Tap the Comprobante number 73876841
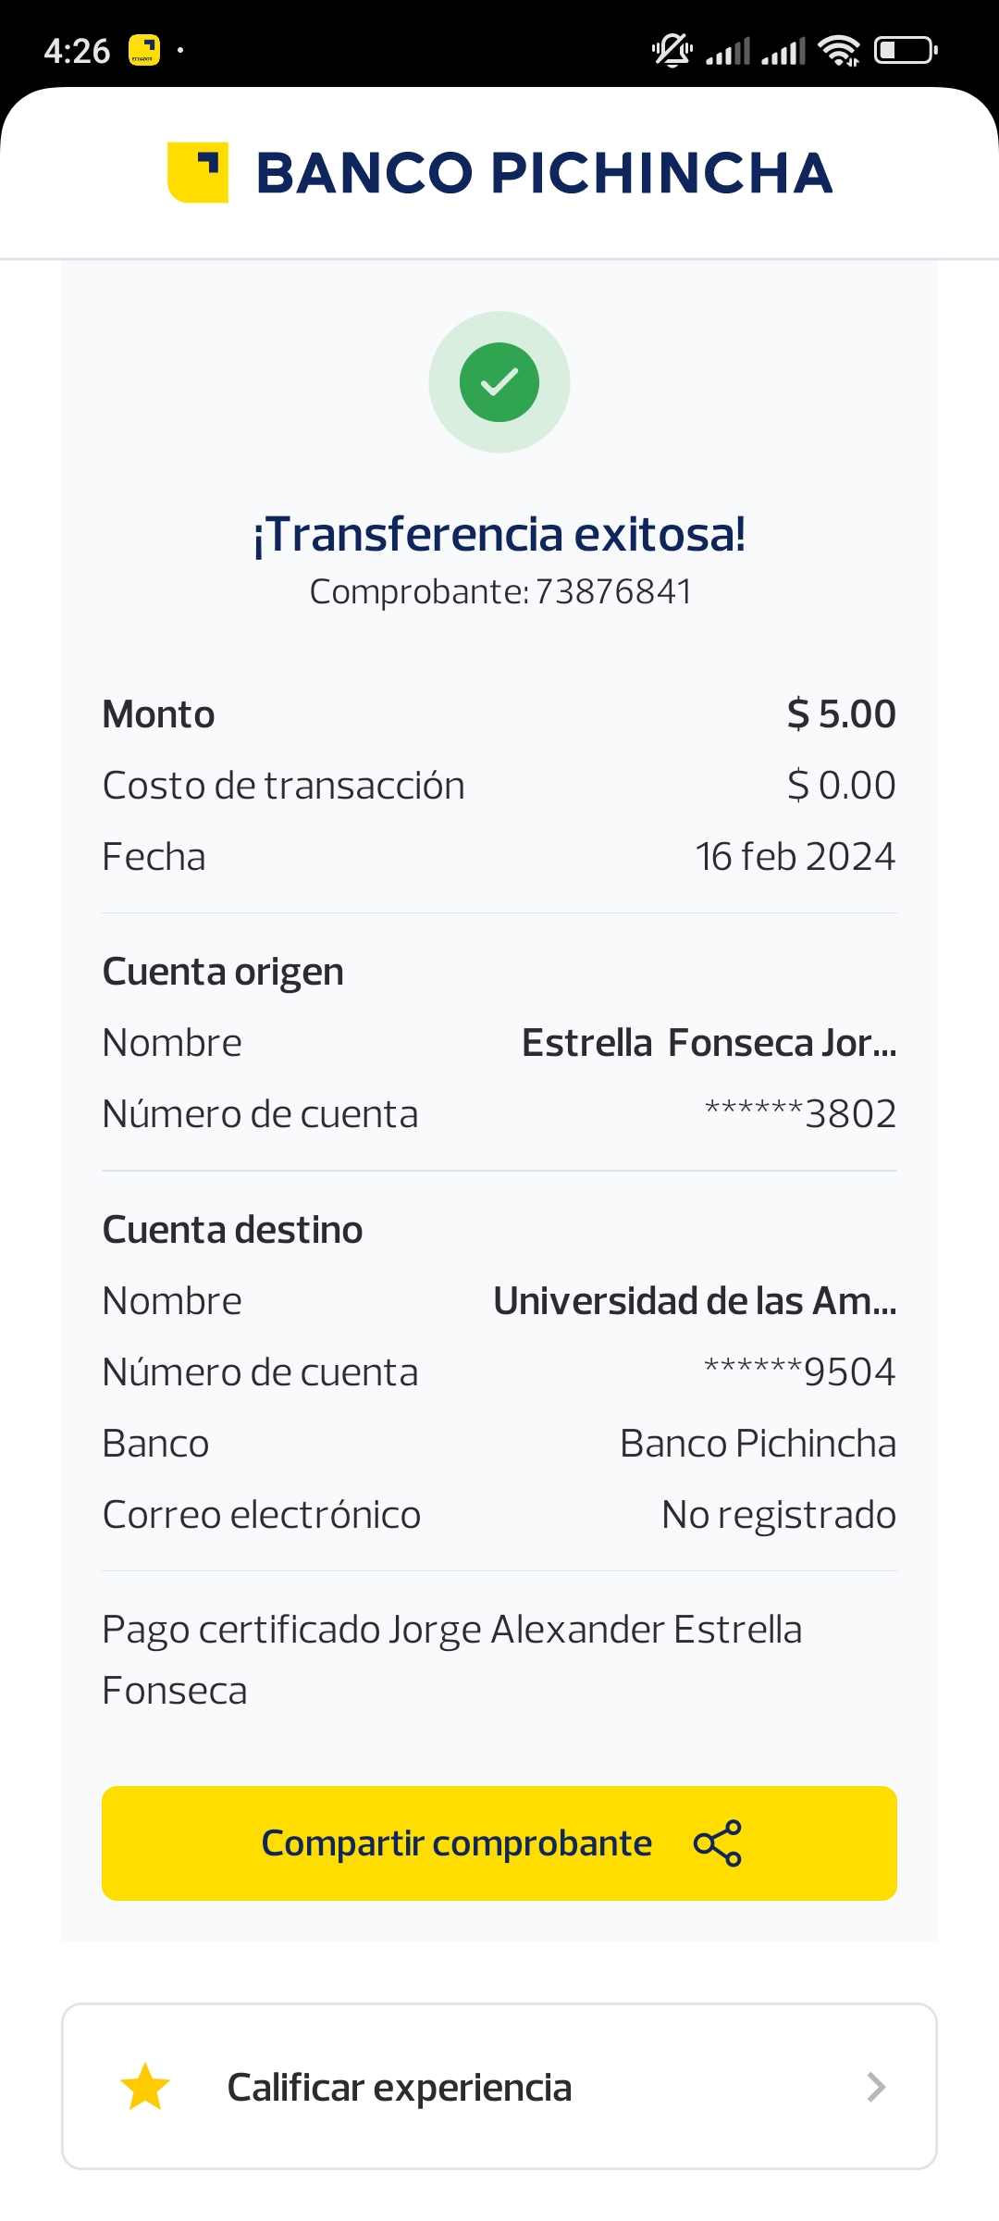Viewport: 999px width, 2221px height. click(x=612, y=592)
